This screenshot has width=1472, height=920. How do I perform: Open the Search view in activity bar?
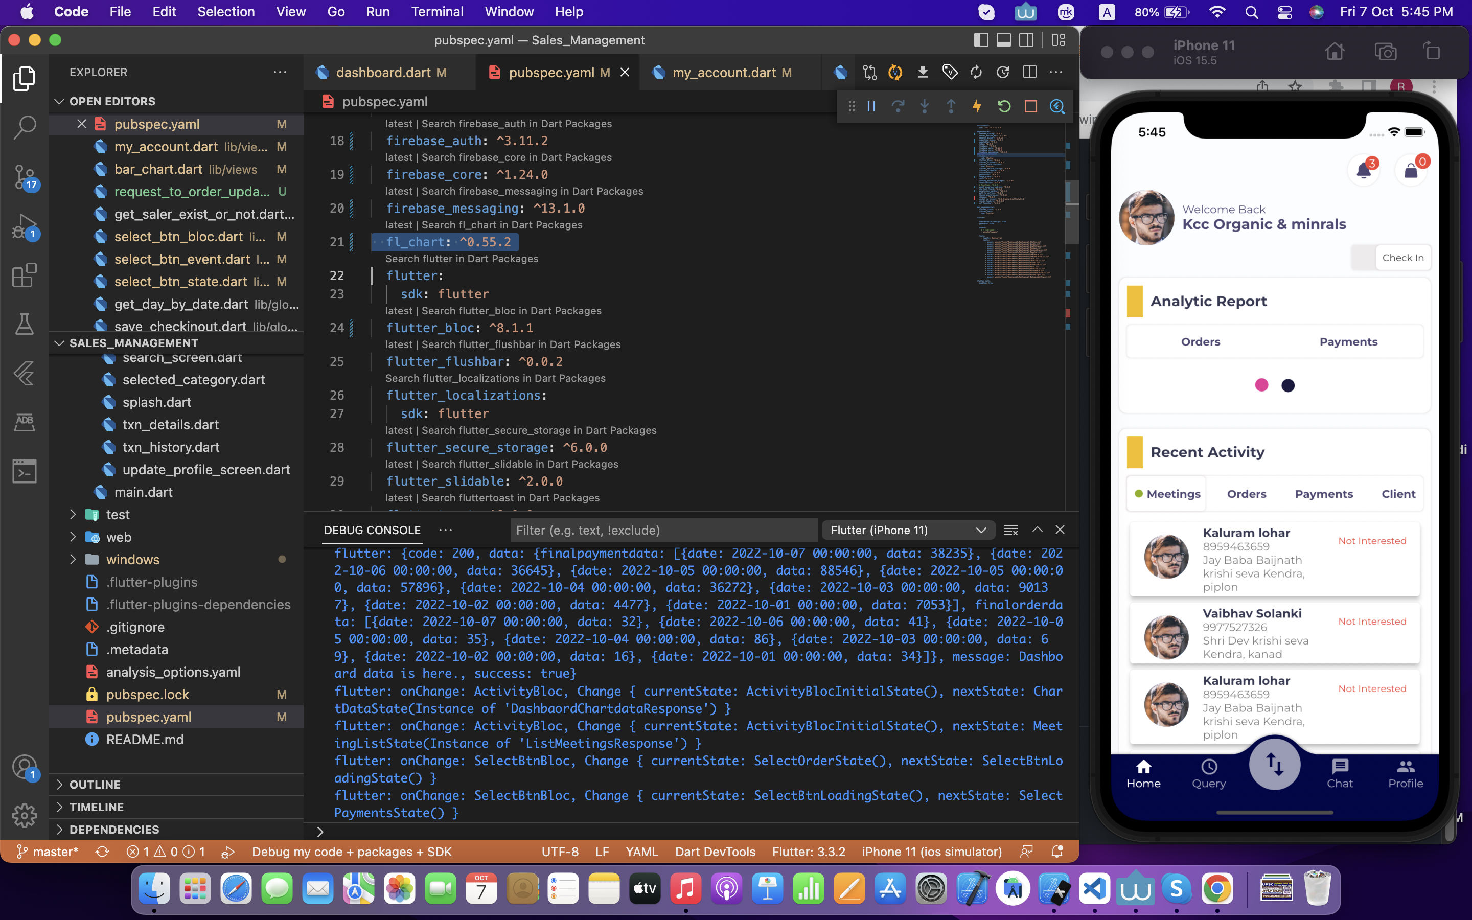coord(25,127)
